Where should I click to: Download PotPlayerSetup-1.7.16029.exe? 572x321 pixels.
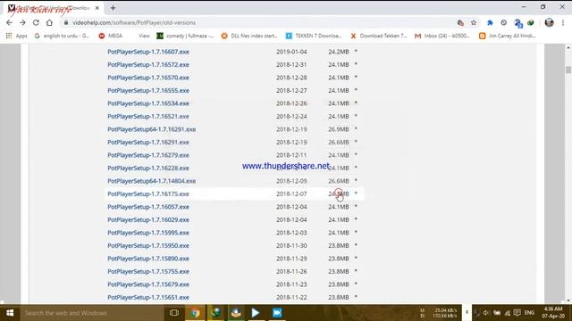148,219
